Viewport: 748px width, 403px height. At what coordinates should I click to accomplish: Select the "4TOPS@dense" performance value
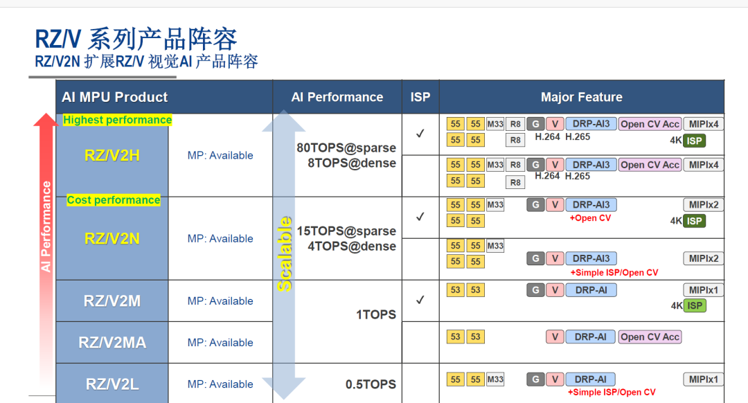352,246
